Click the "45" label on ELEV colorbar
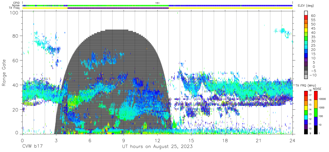Image resolution: width=329 pixels, height=152 pixels. click(x=313, y=28)
